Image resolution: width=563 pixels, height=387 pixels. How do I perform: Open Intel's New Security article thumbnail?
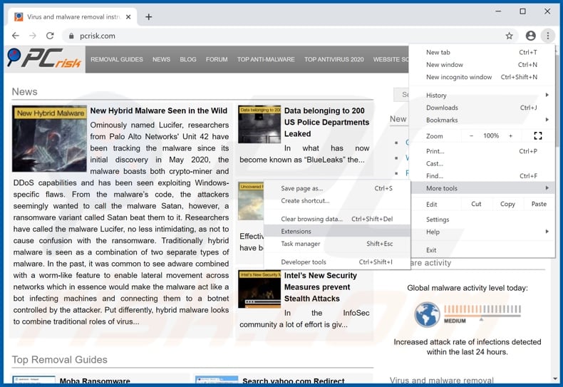(x=259, y=289)
